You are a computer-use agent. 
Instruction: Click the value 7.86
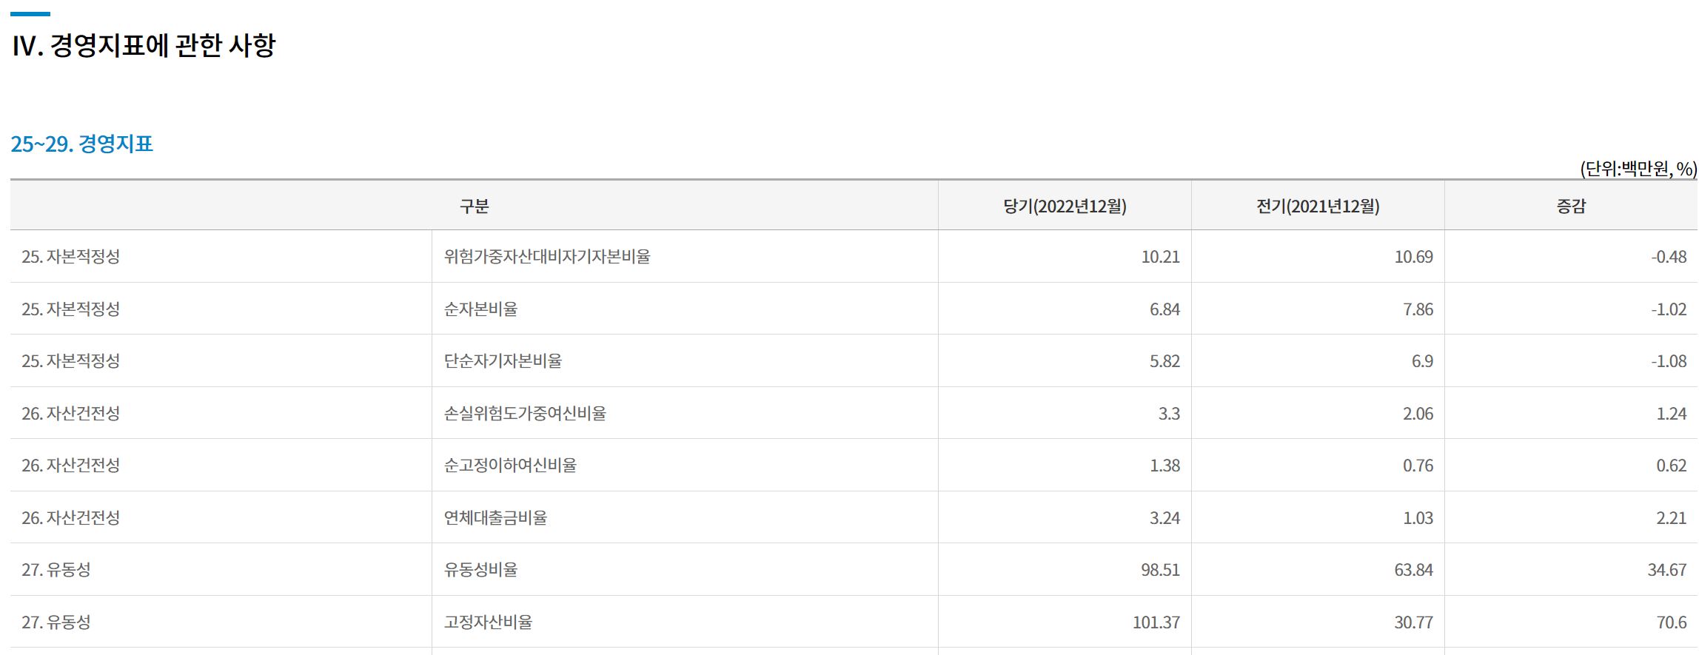point(1418,309)
